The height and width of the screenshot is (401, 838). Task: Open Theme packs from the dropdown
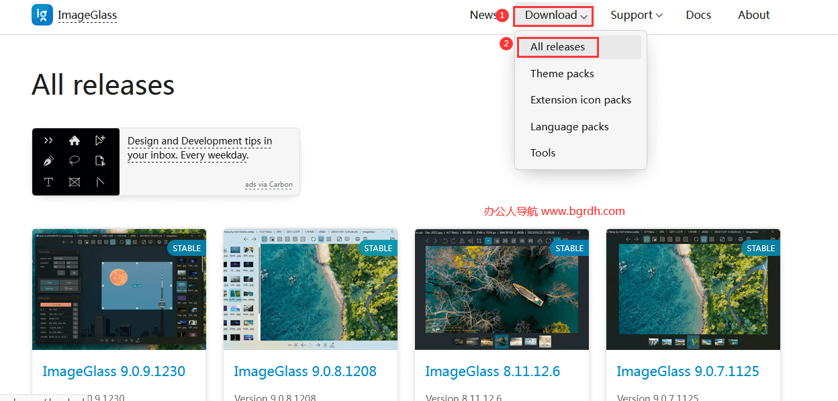562,74
